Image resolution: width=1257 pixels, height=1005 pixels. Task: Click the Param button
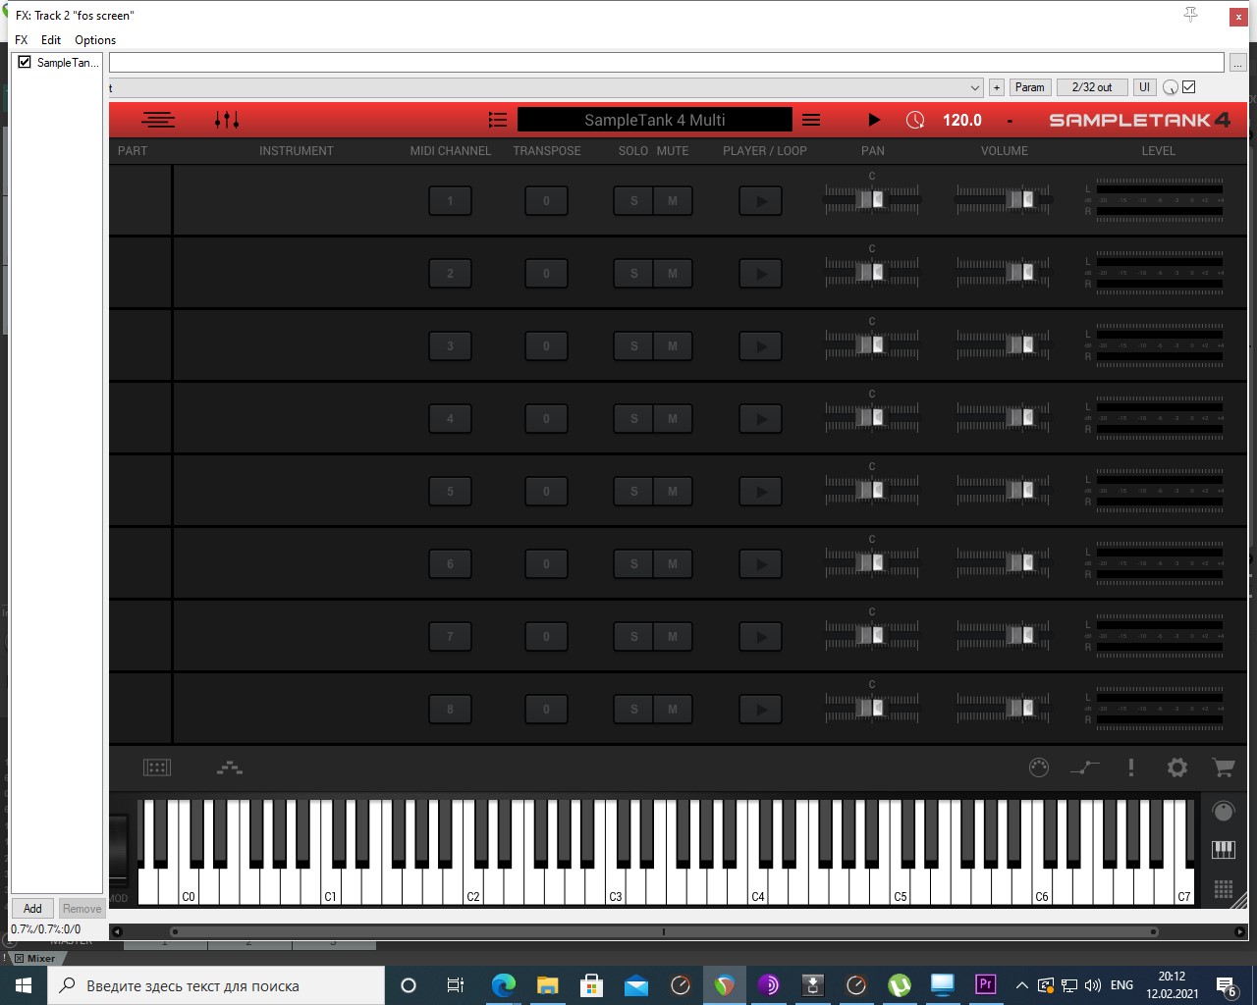[x=1030, y=87]
